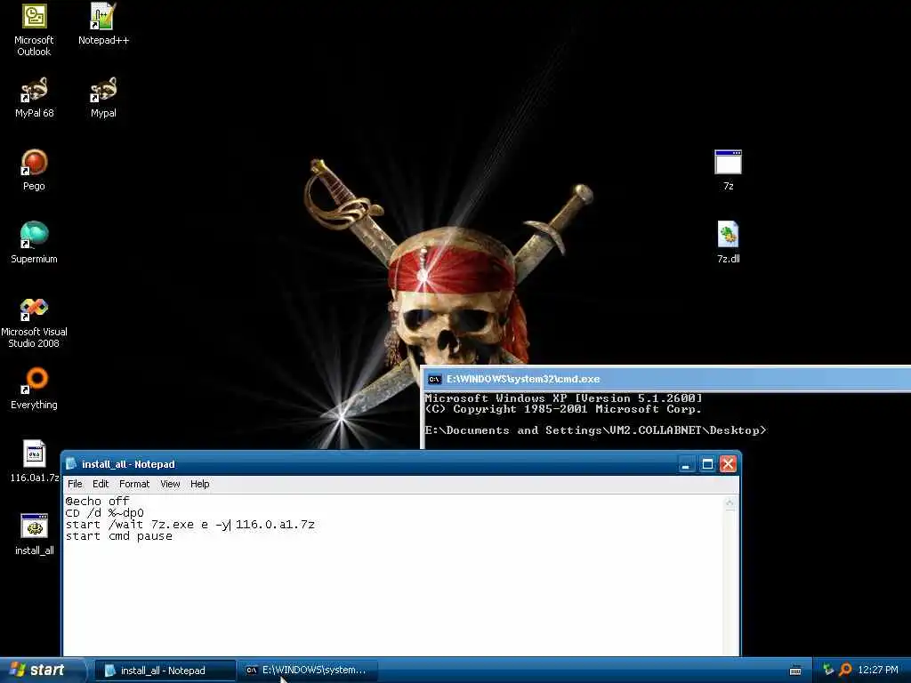The width and height of the screenshot is (911, 683).
Task: Click the Notepad title bar document icon
Action: click(x=71, y=463)
